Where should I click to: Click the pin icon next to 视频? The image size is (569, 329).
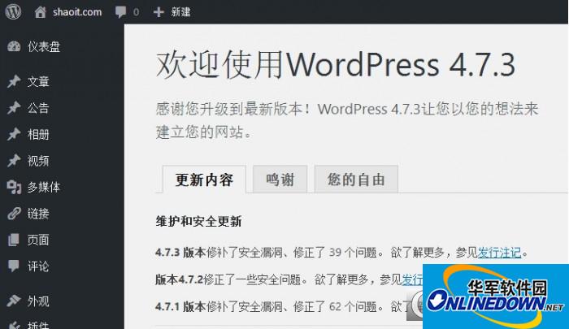[x=14, y=160]
